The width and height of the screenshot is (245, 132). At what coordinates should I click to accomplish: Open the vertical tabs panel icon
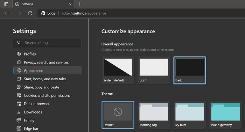point(6,4)
